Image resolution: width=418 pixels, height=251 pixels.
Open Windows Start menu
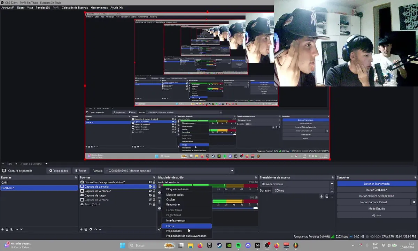123,245
